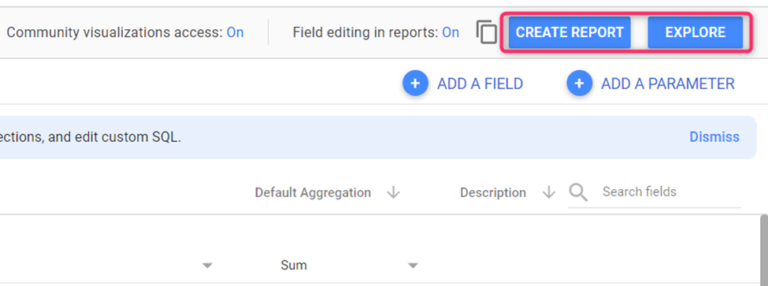Click the vertical scrollbar of fields list
768x286 pixels.
pos(763,250)
